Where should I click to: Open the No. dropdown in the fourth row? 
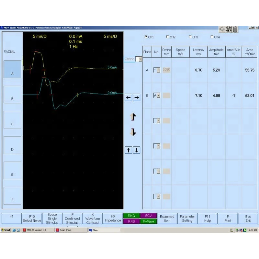click(x=158, y=146)
